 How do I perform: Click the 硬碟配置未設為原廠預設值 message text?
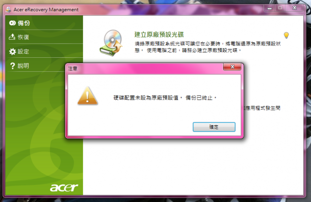pyautogui.click(x=146, y=98)
